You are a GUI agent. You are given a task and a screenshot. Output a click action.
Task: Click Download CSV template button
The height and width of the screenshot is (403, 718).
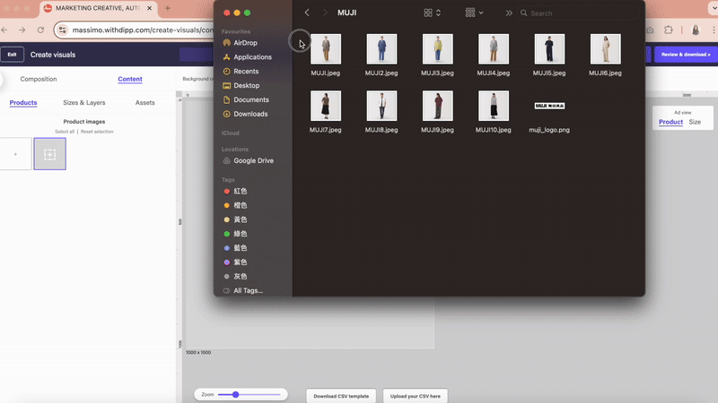pyautogui.click(x=341, y=396)
